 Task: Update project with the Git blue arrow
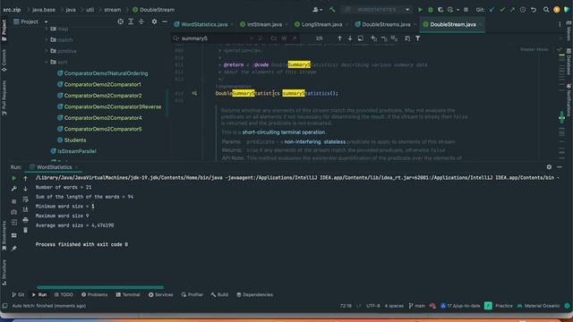(x=492, y=10)
